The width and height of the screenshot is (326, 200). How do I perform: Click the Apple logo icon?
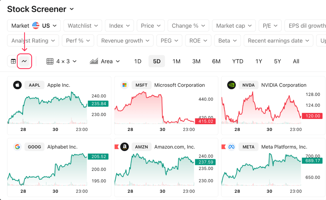(17, 85)
